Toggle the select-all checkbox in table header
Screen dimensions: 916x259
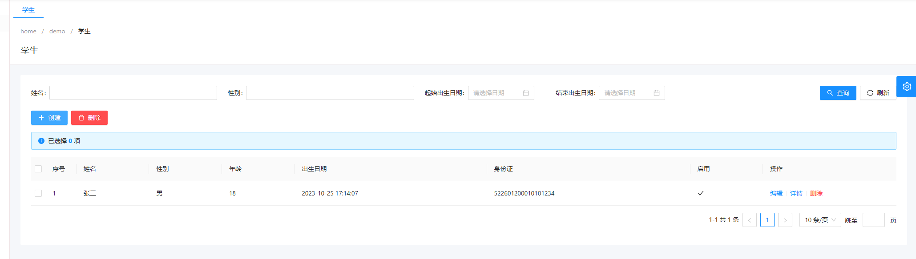tap(38, 169)
